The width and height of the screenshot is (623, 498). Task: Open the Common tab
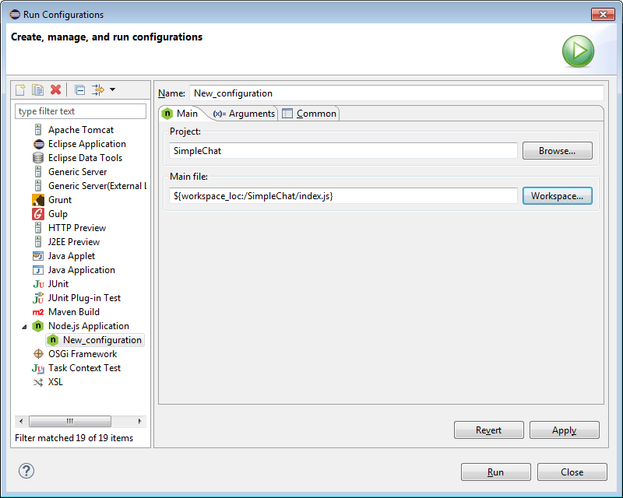pyautogui.click(x=309, y=114)
